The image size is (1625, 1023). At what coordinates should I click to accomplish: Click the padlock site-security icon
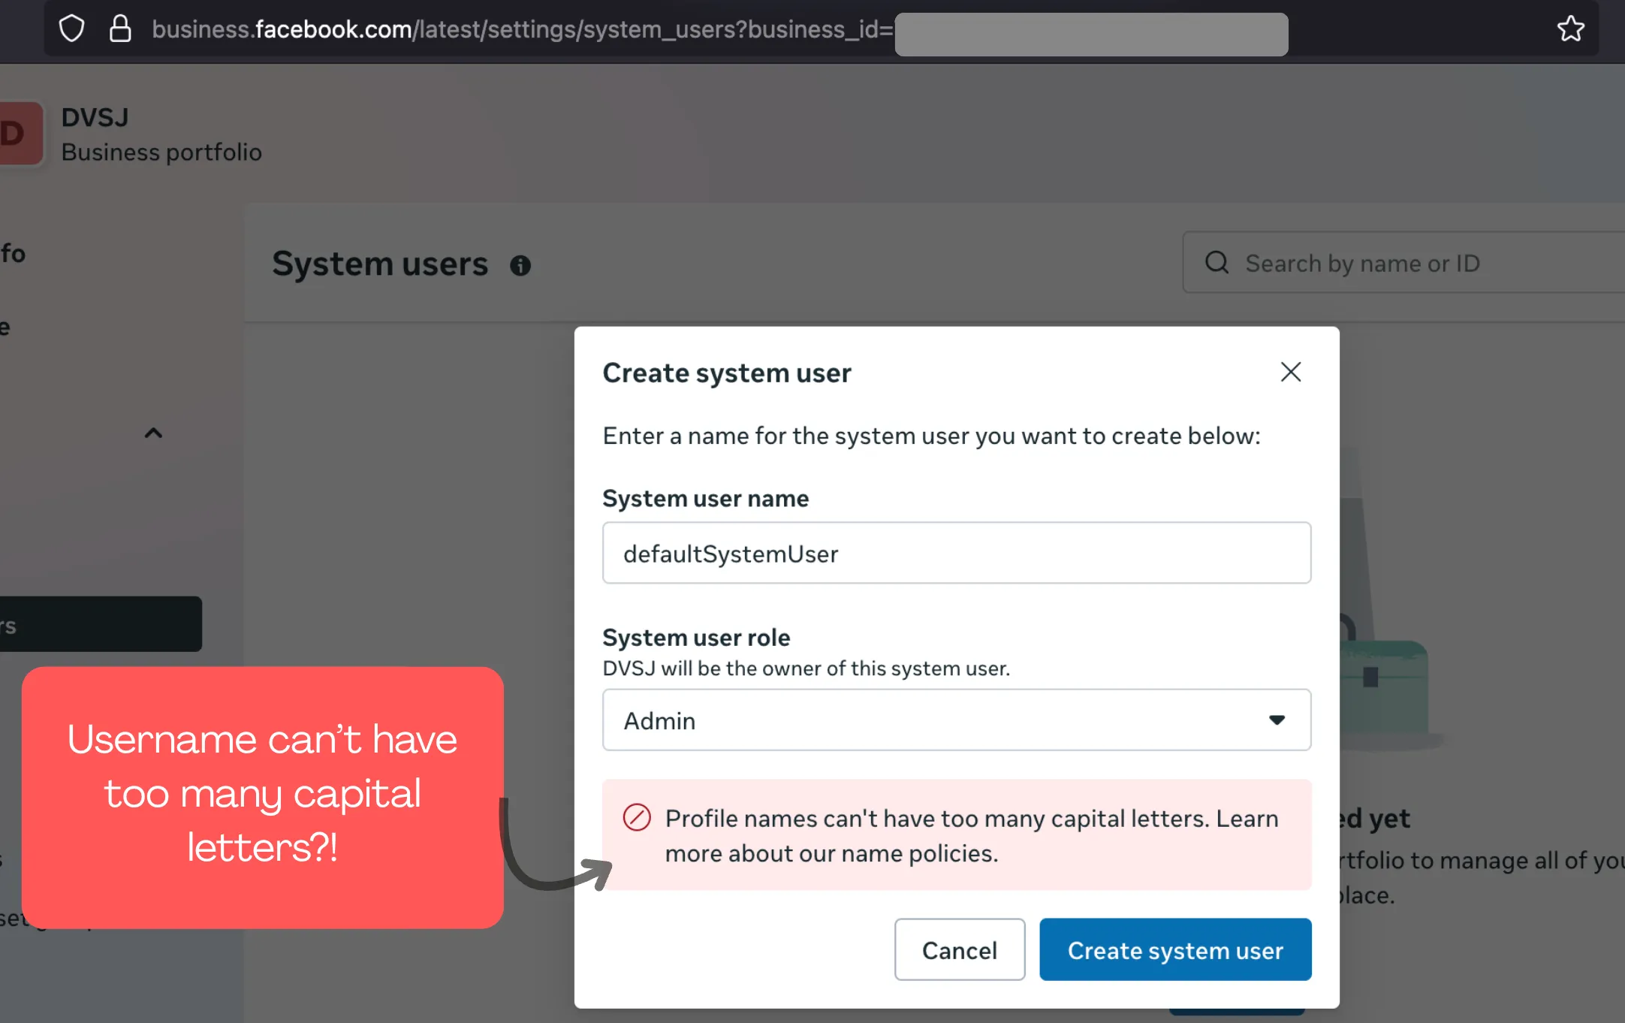point(120,29)
